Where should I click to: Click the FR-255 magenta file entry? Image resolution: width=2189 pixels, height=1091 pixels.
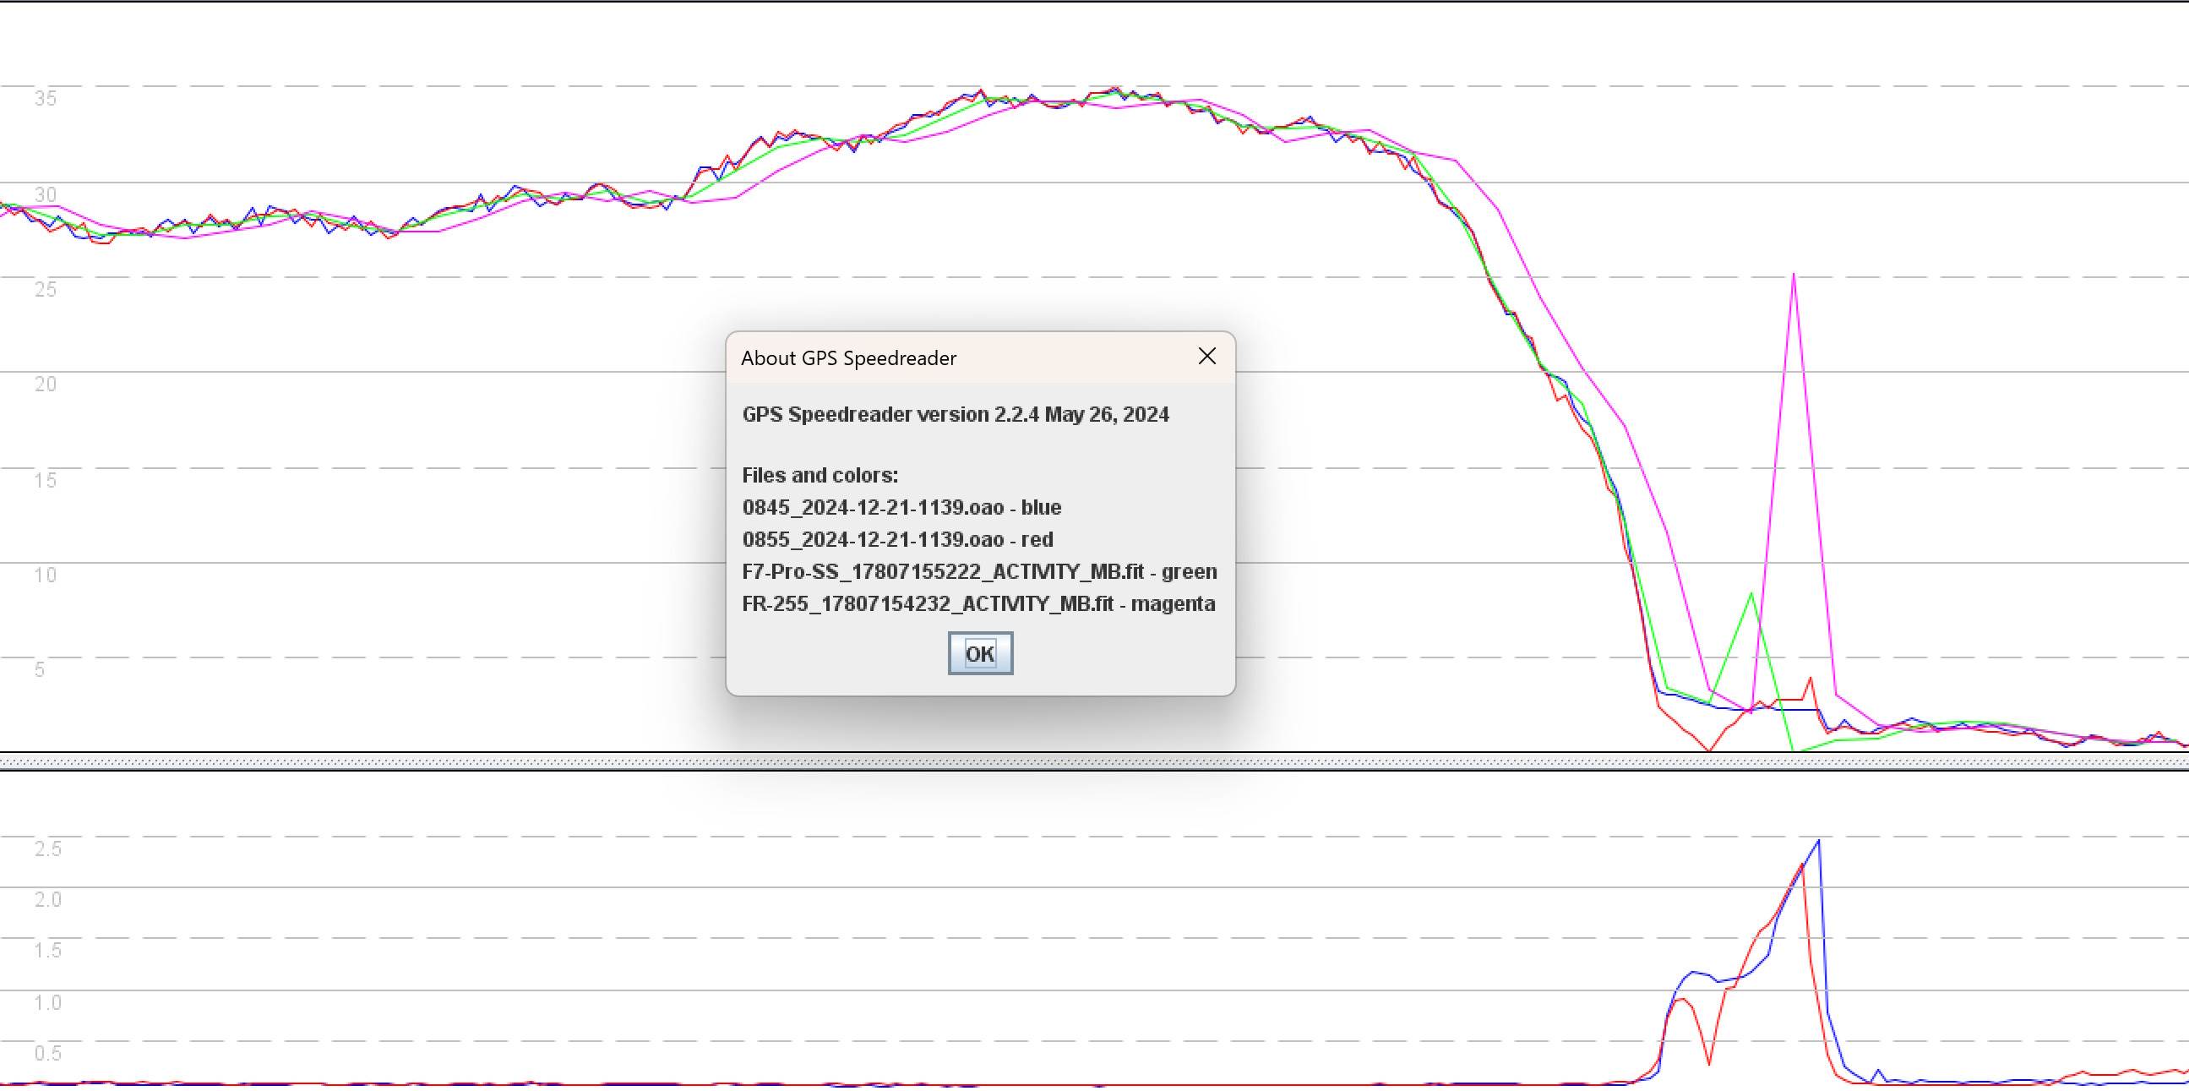click(x=978, y=604)
